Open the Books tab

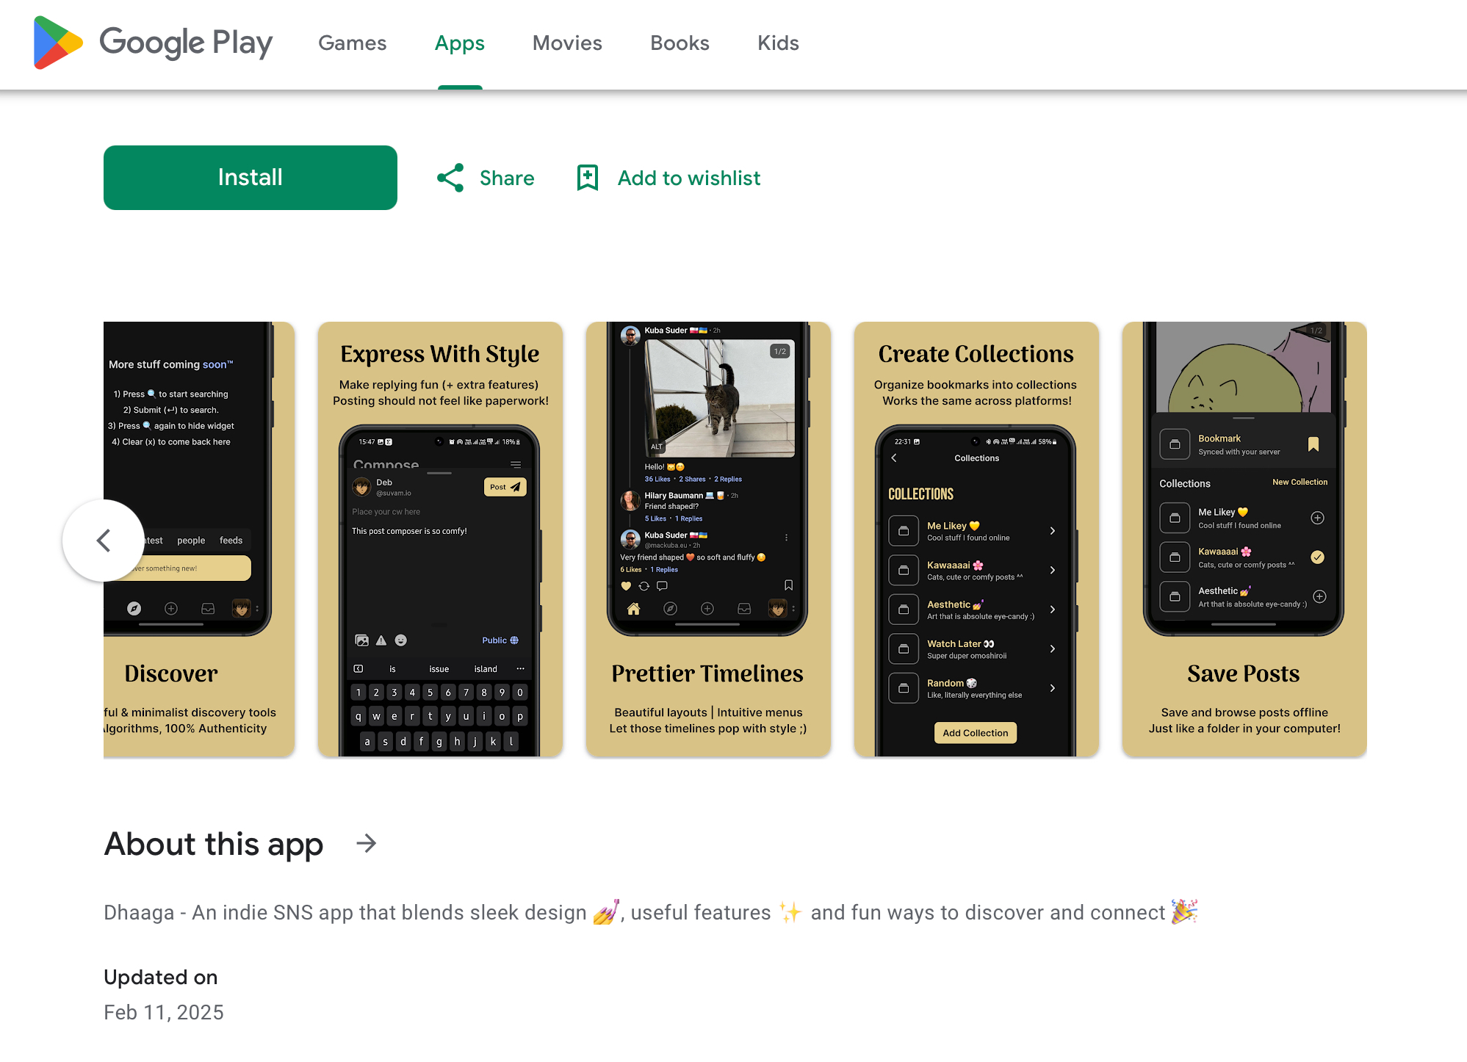(x=680, y=43)
